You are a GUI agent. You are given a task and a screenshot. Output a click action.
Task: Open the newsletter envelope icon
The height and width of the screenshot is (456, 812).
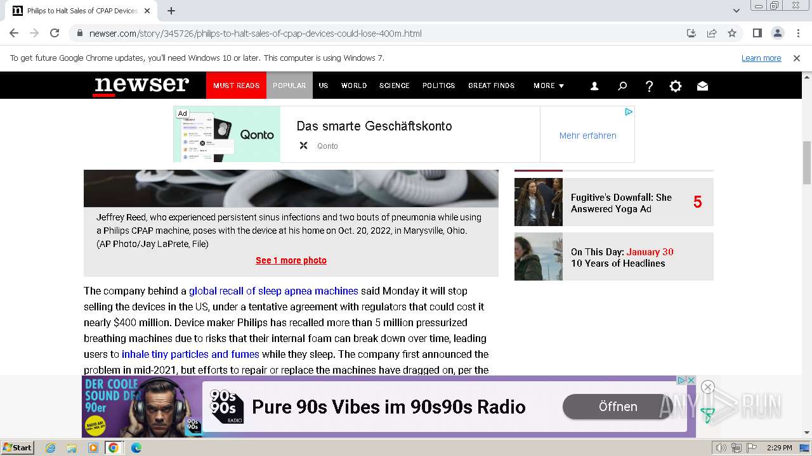click(702, 86)
